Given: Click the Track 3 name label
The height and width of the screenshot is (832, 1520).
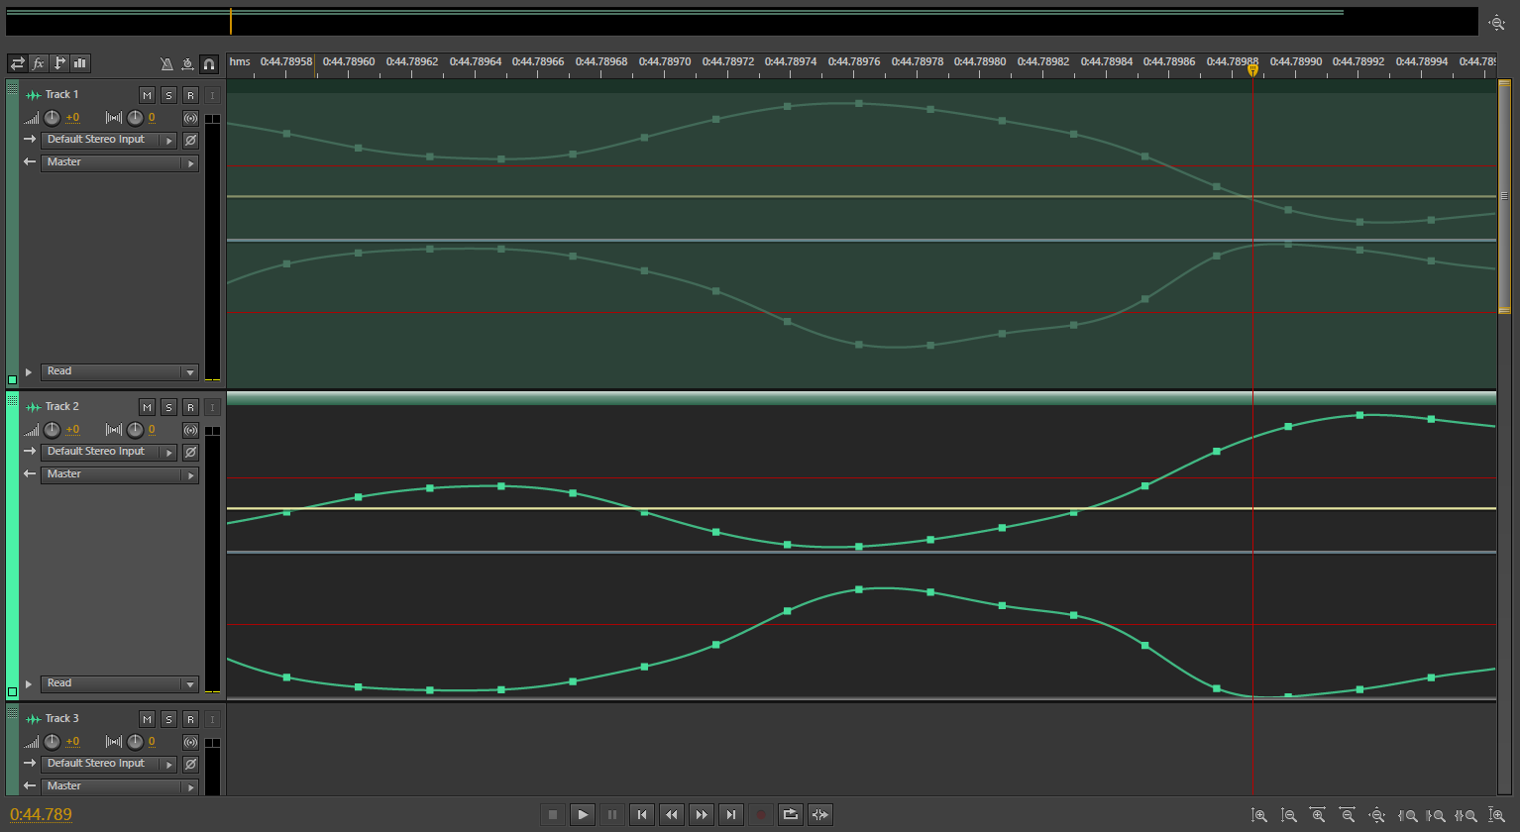Looking at the screenshot, I should coord(61,719).
